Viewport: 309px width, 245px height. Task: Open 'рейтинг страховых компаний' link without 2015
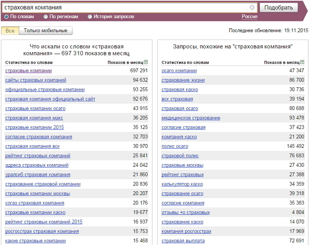click(38, 156)
